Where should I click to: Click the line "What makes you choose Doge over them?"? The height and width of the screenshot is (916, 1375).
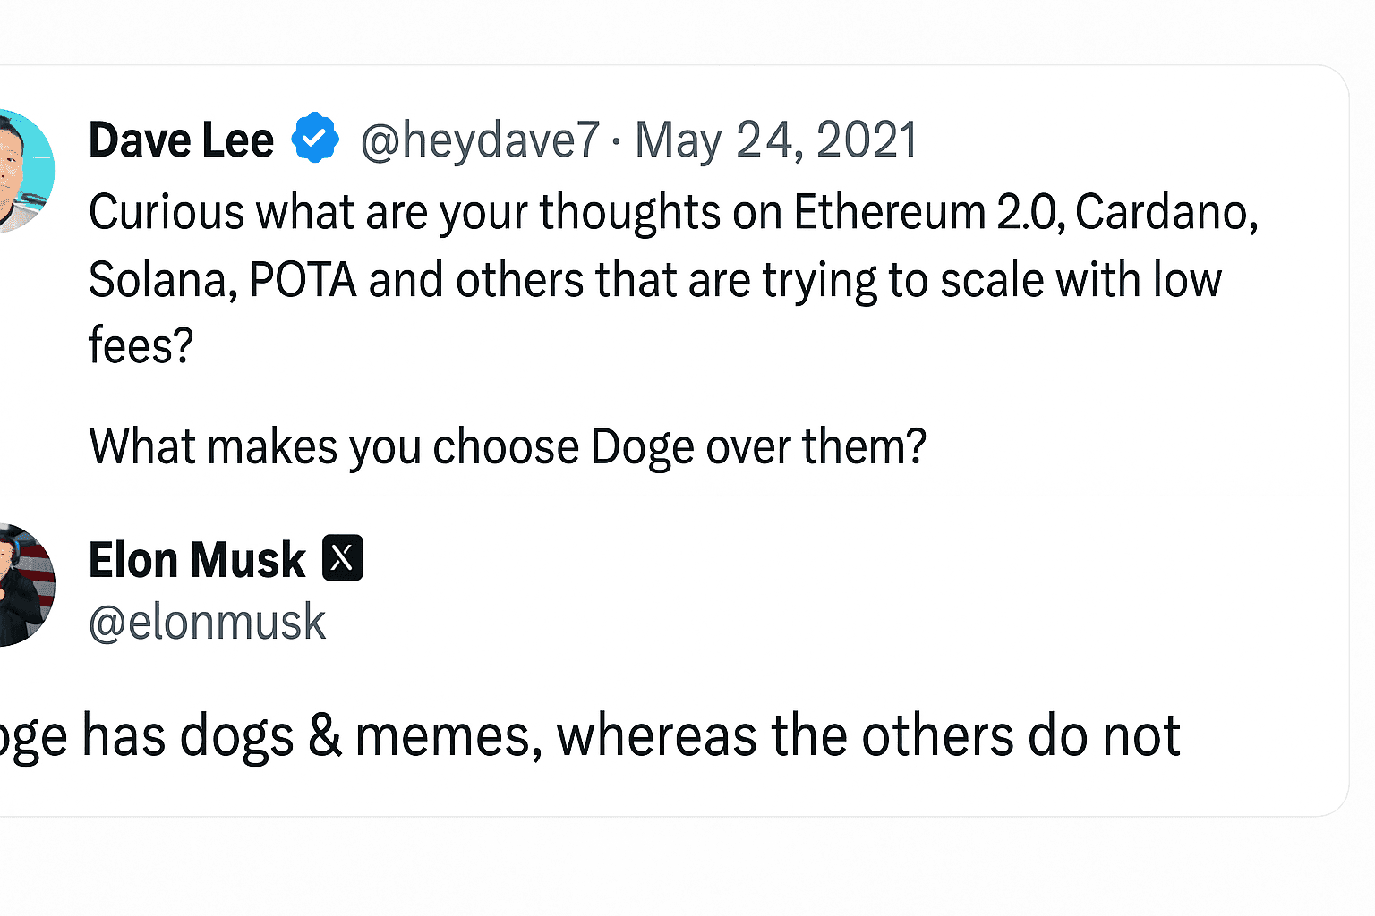(x=507, y=446)
